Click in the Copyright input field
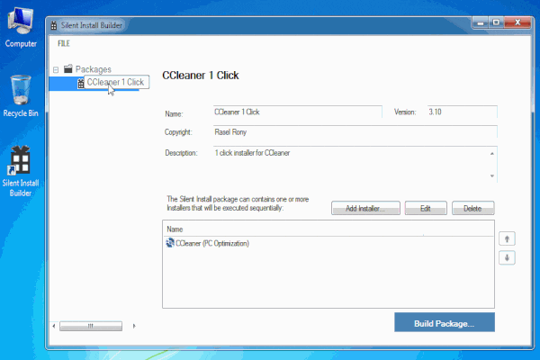 [x=355, y=132]
